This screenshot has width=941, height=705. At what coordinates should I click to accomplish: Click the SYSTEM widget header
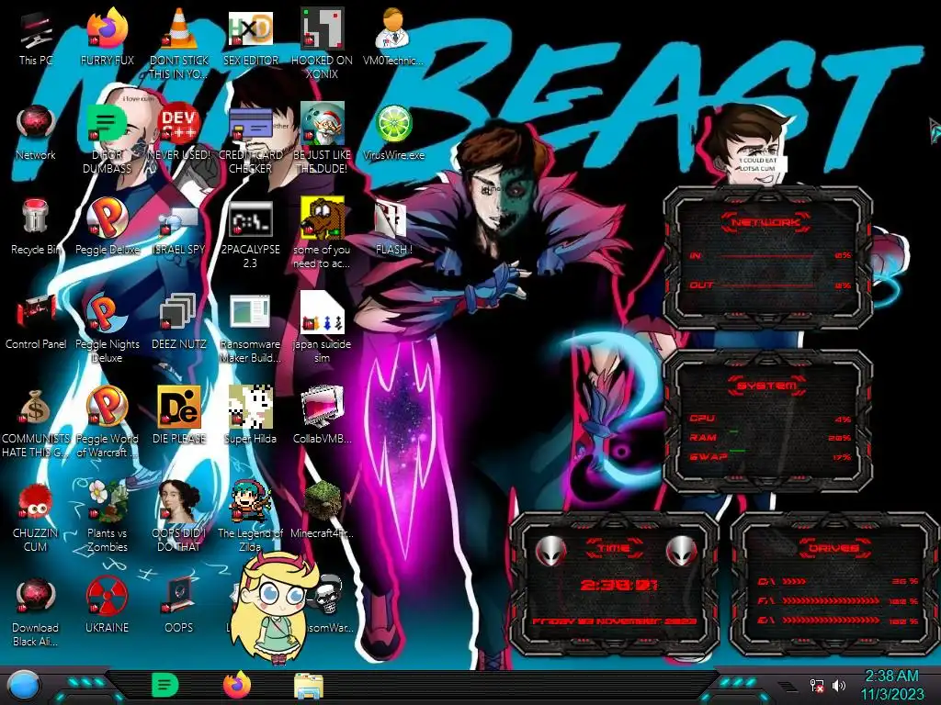[x=767, y=386]
